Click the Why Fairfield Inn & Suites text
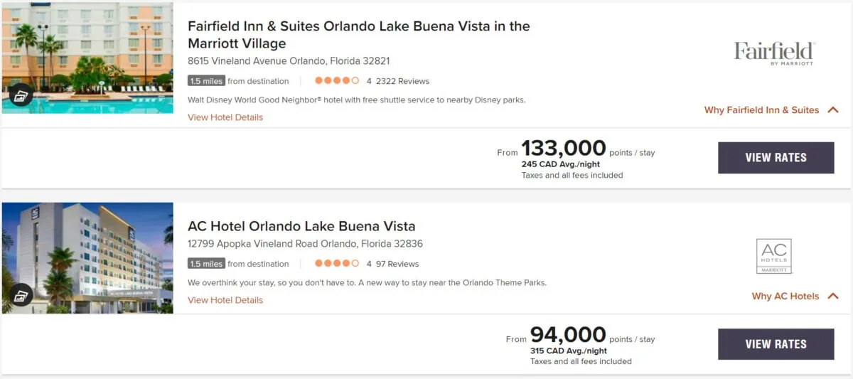 [x=761, y=110]
